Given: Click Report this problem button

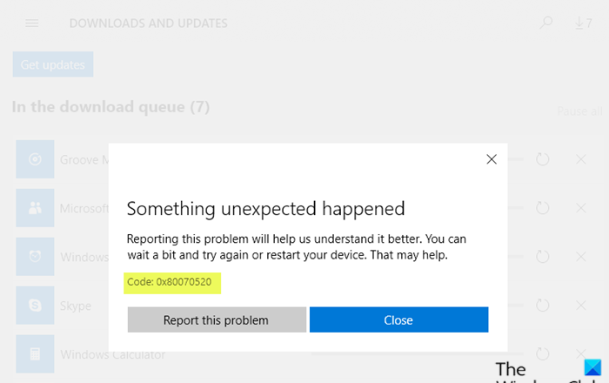Looking at the screenshot, I should pyautogui.click(x=217, y=319).
